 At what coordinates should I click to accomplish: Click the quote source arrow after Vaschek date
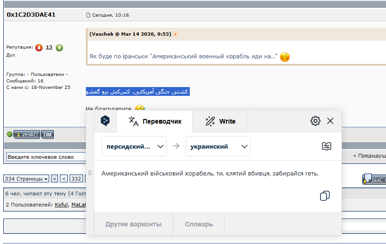(x=176, y=34)
